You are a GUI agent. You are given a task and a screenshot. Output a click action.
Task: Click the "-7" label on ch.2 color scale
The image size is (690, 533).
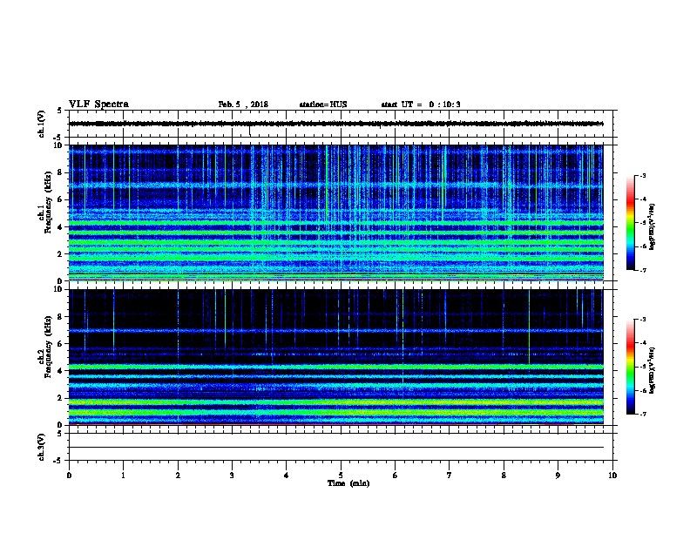(643, 415)
